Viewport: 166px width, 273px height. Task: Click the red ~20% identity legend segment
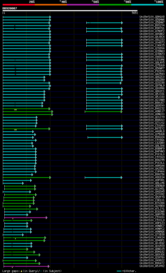pos(18,5)
